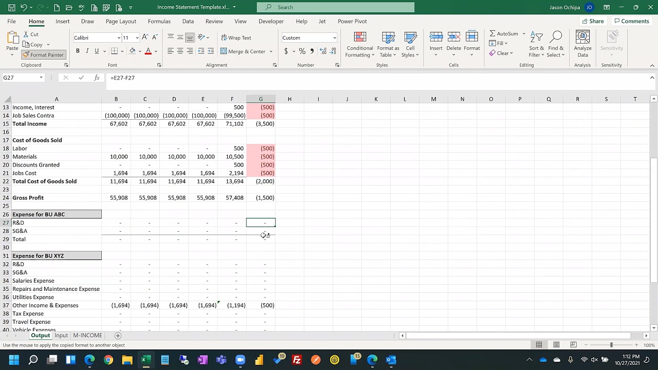Toggle left text alignment
The width and height of the screenshot is (658, 370).
tap(170, 51)
